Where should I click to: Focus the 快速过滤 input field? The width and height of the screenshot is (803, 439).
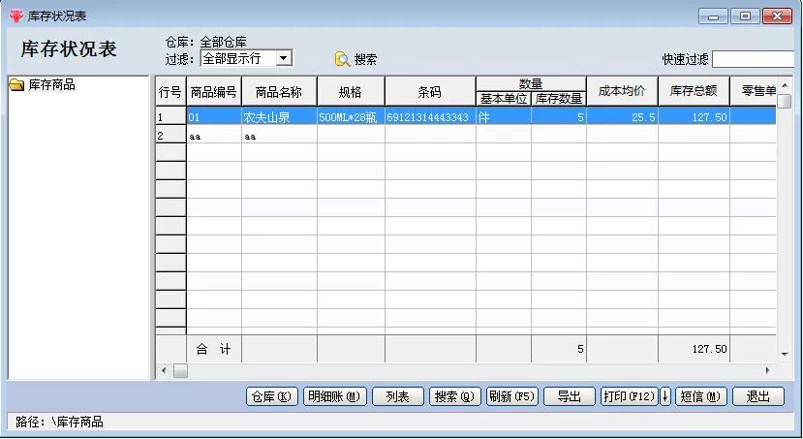click(753, 59)
